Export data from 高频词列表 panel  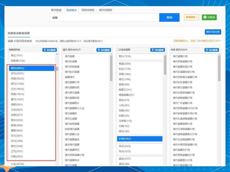[x=50, y=50]
